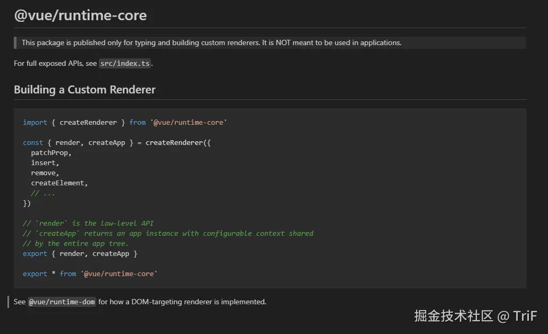
Task: Click the "import { createRenderer }" code line
Action: pos(124,123)
